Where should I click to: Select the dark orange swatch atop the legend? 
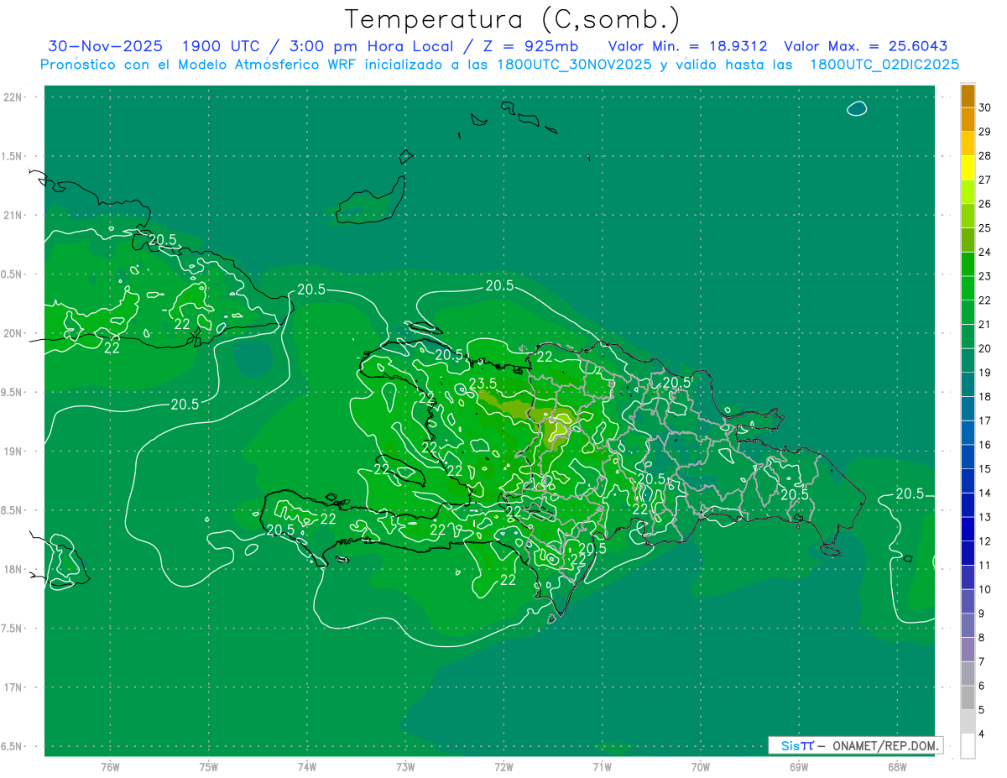[968, 96]
